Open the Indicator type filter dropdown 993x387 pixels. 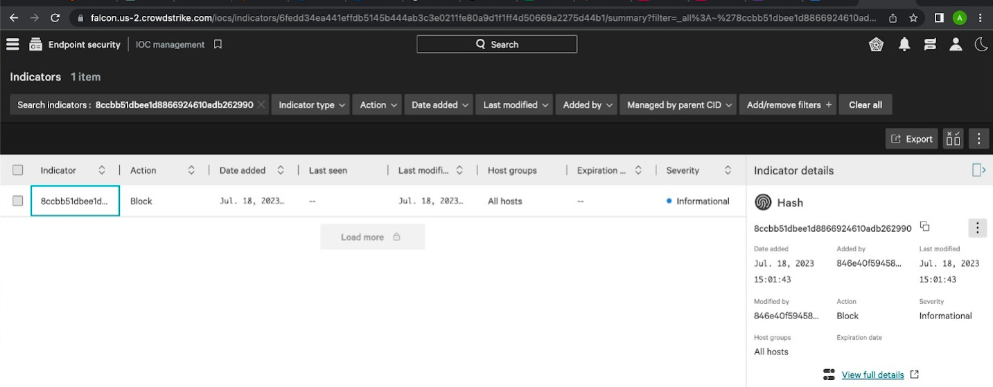tap(311, 105)
